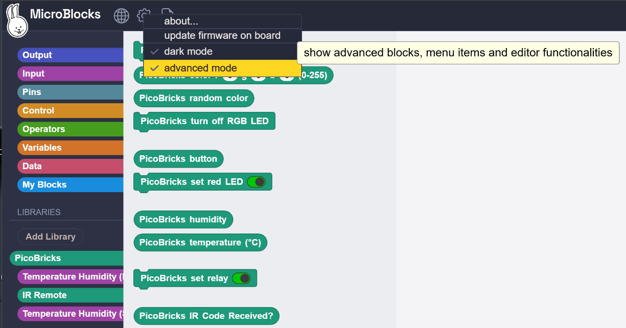Click the PicoBricks humidity block
The image size is (626, 328).
(x=183, y=219)
